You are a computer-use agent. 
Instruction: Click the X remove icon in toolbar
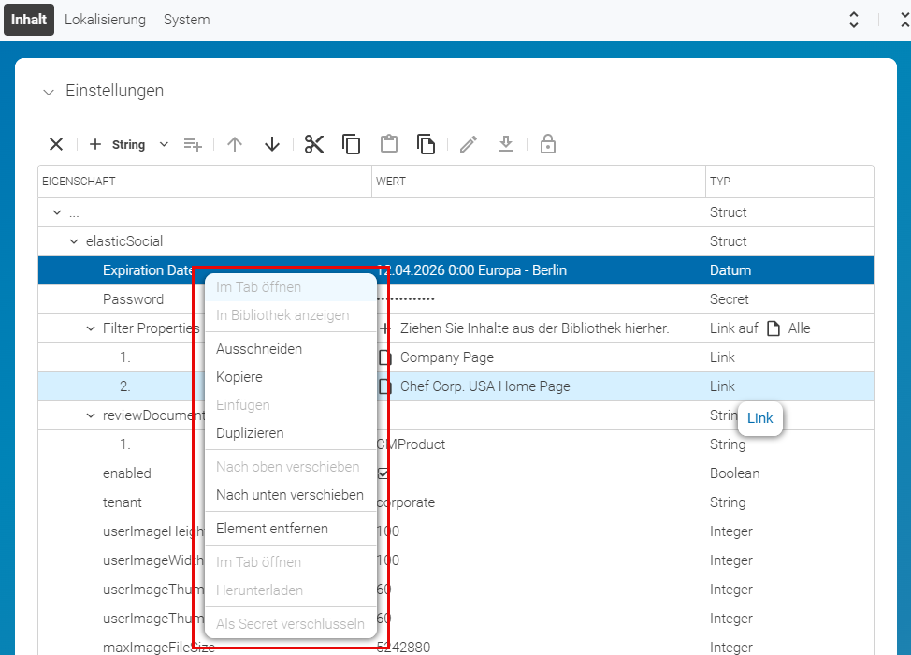[56, 144]
